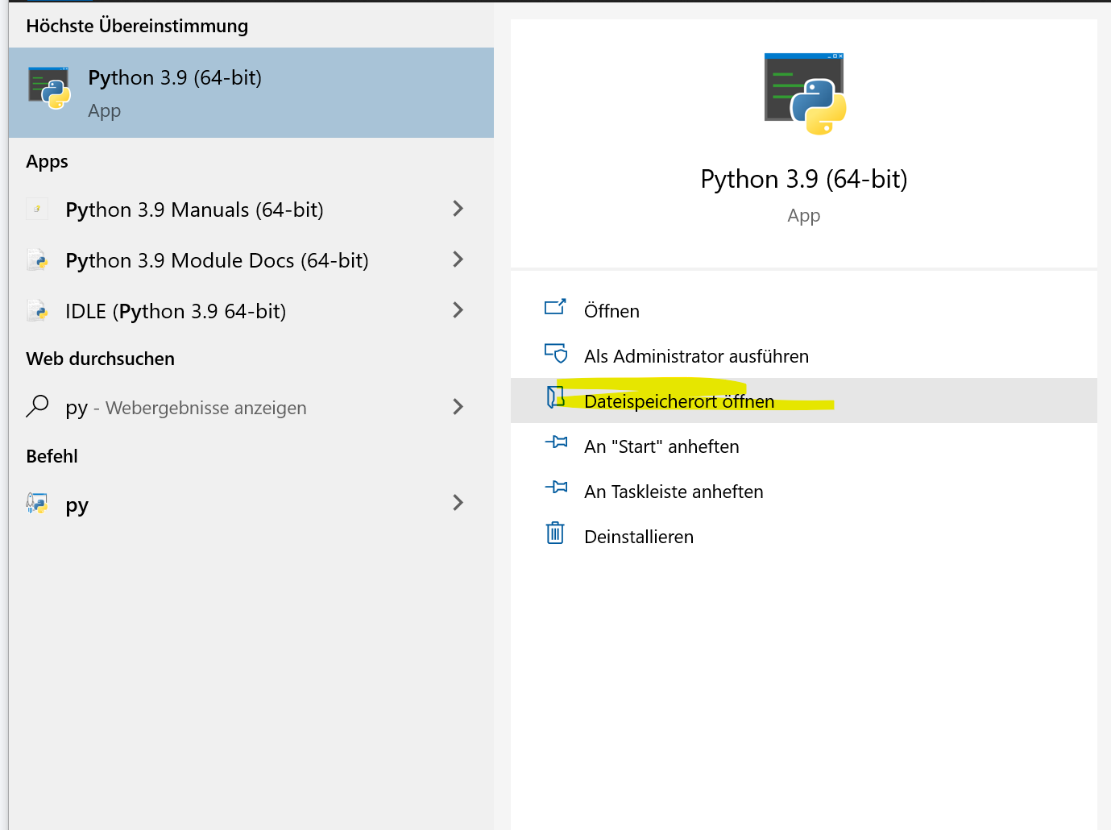
Task: Click the Python 3.9 Module Docs icon
Action: point(37,260)
